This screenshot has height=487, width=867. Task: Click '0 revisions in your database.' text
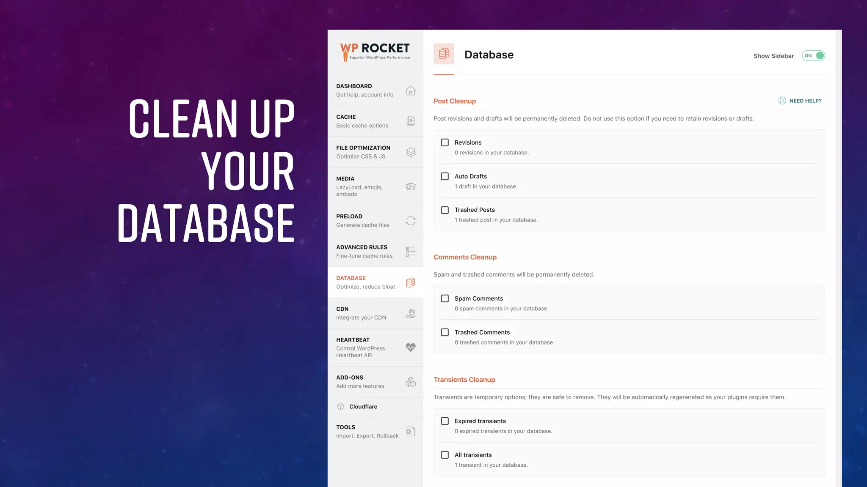pyautogui.click(x=491, y=153)
